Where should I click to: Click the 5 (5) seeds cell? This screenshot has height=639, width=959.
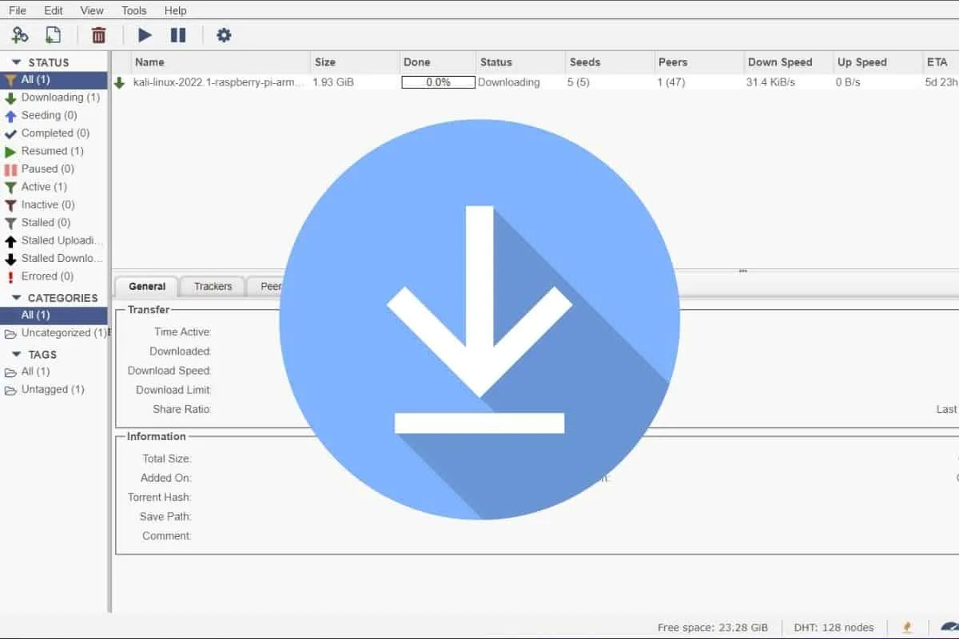point(579,82)
